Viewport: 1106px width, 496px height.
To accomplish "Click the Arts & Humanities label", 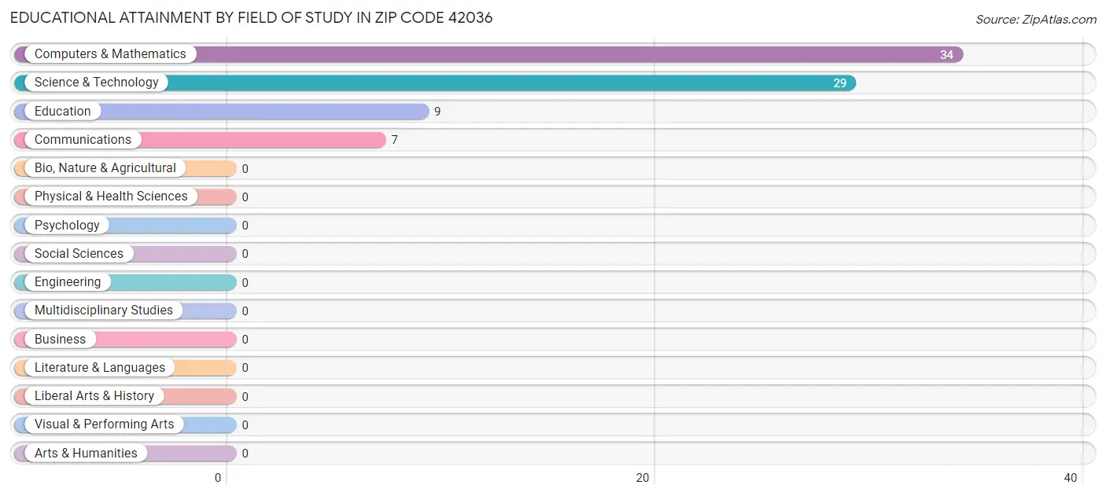I will (86, 454).
